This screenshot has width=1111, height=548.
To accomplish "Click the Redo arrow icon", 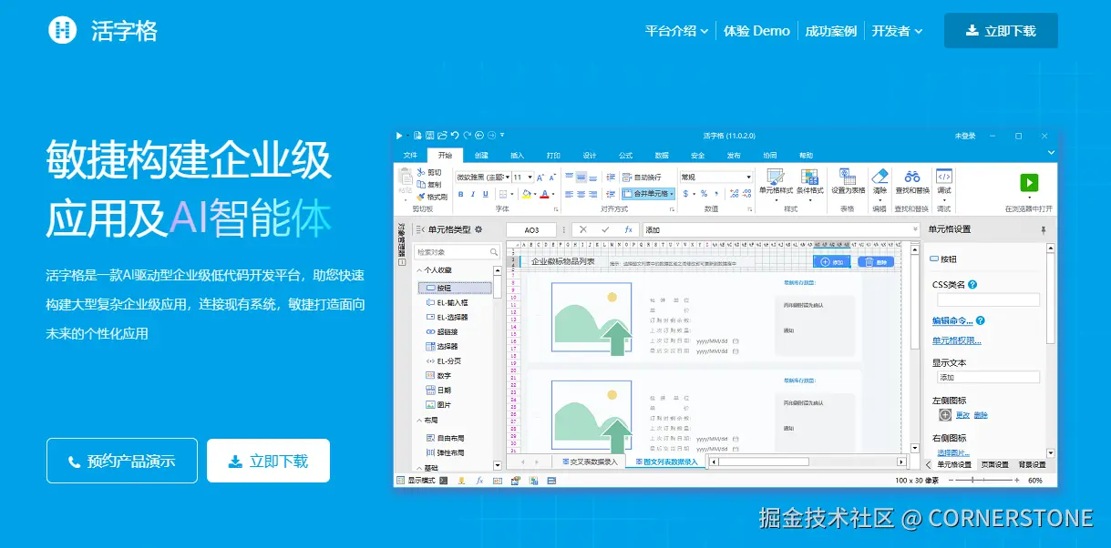I will click(467, 136).
